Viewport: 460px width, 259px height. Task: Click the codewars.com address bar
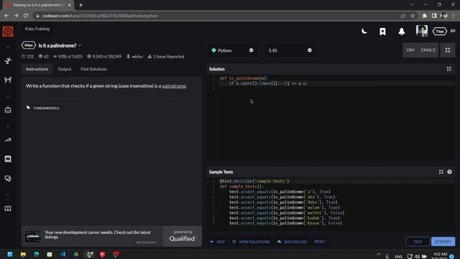tap(217, 16)
